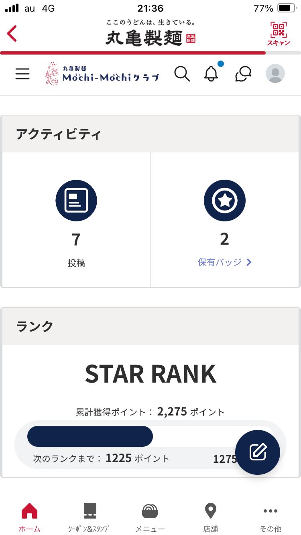Tap the search magnifier icon
Image resolution: width=301 pixels, height=535 pixels.
click(x=182, y=74)
